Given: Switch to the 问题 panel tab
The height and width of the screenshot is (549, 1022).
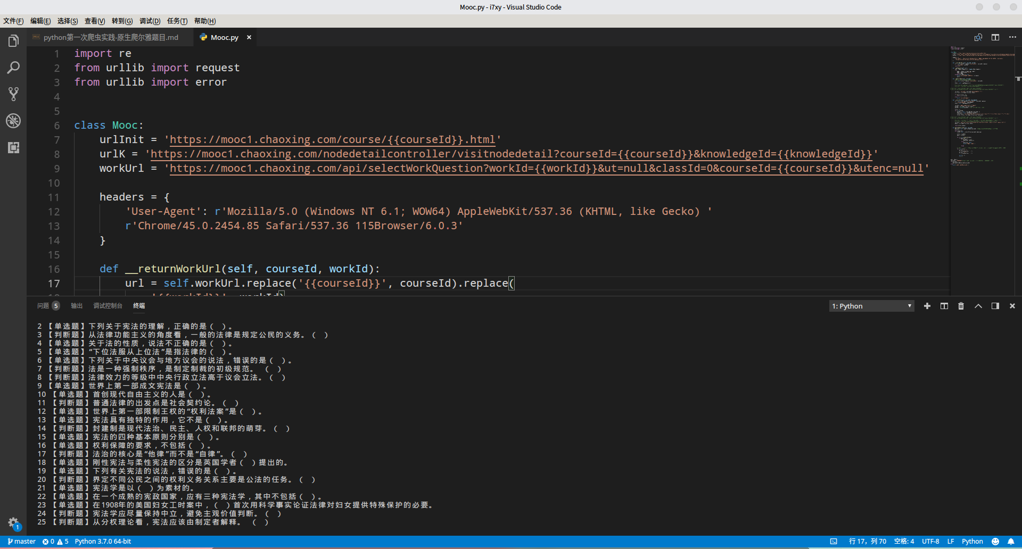Looking at the screenshot, I should pos(43,306).
